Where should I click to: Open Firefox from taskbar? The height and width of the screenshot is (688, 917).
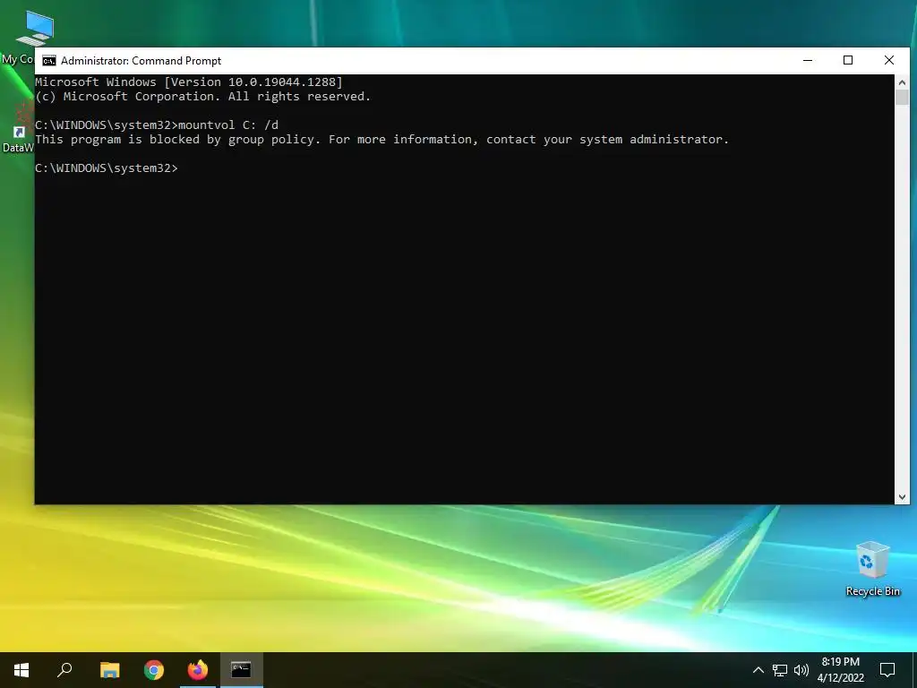198,670
